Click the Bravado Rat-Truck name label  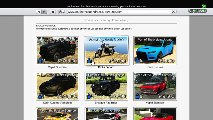[x=106, y=103]
